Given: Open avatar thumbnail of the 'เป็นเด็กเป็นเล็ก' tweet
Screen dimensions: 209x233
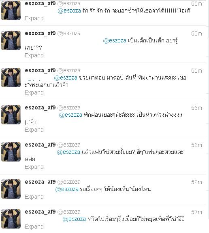Looking at the screenshot, I should point(11,40).
